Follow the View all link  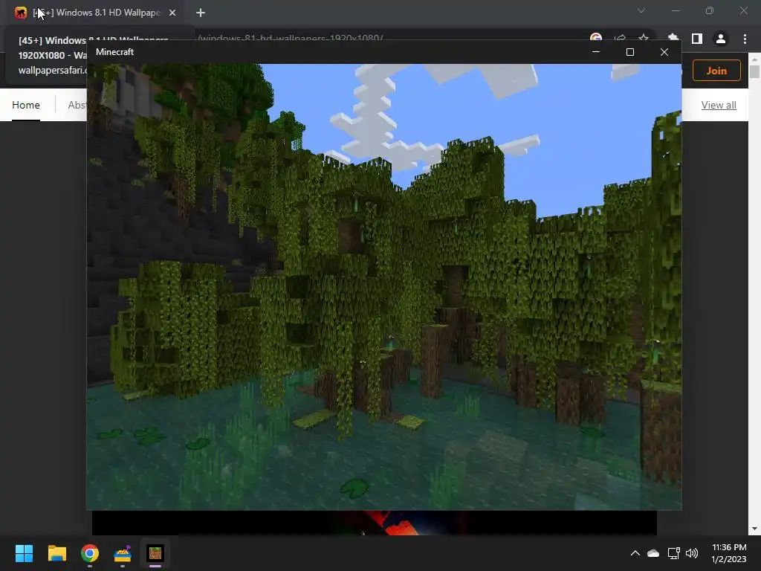click(x=719, y=105)
